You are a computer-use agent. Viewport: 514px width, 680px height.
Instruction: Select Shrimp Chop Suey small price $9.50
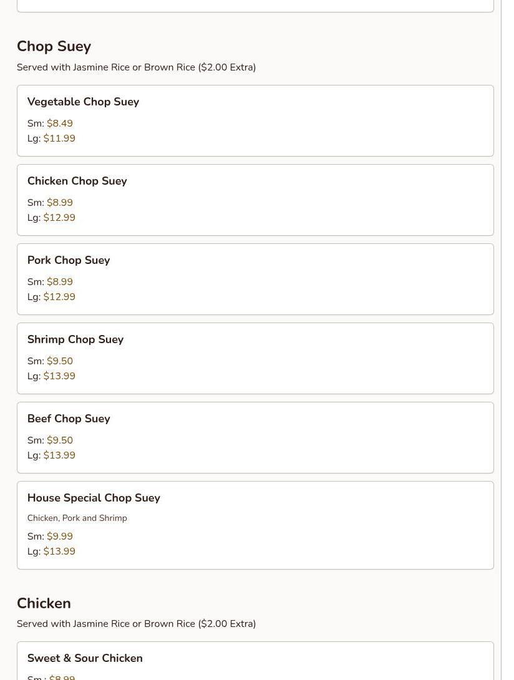(59, 361)
